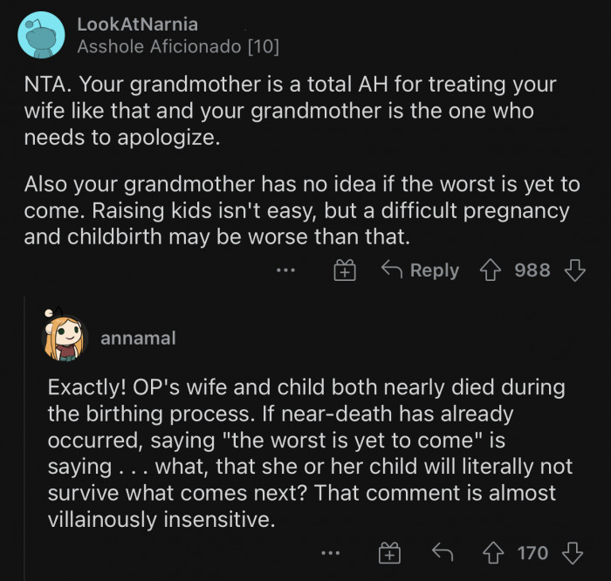Give award to LookAtNarnia's comment
Image resolution: width=611 pixels, height=581 pixels.
coord(346,270)
